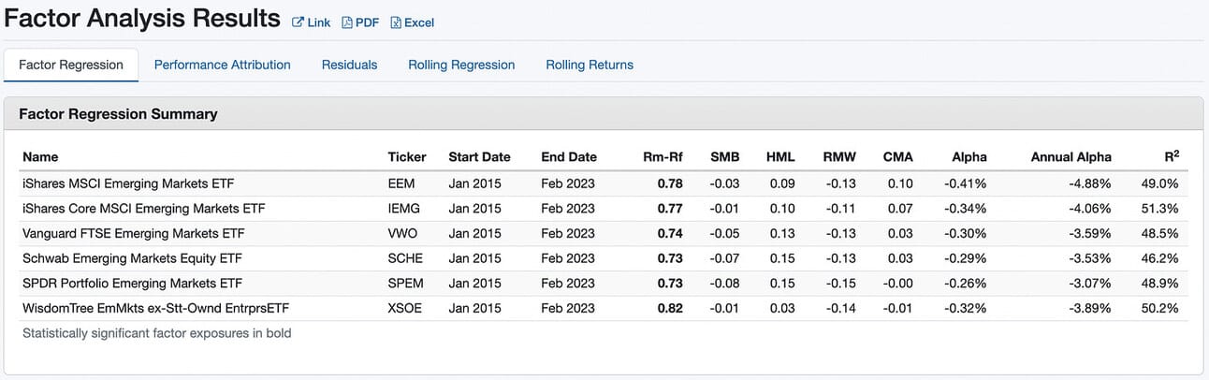Click the iShares MSCI Emerging Markets ETF row

click(x=604, y=183)
